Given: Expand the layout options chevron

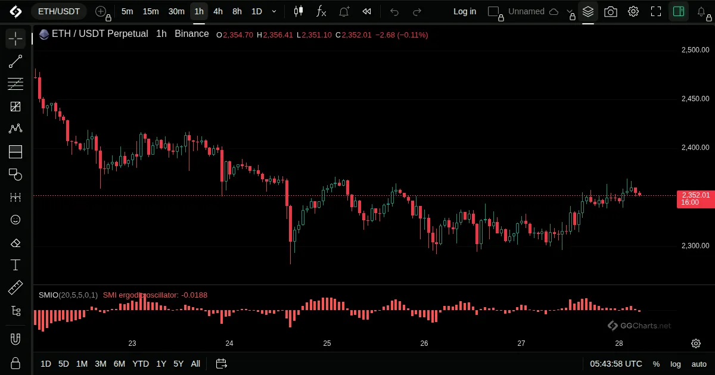Looking at the screenshot, I should [571, 11].
